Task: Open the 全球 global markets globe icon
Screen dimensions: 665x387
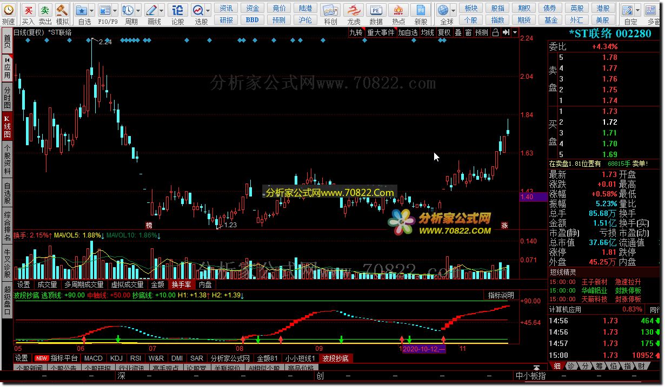Action: (443, 10)
